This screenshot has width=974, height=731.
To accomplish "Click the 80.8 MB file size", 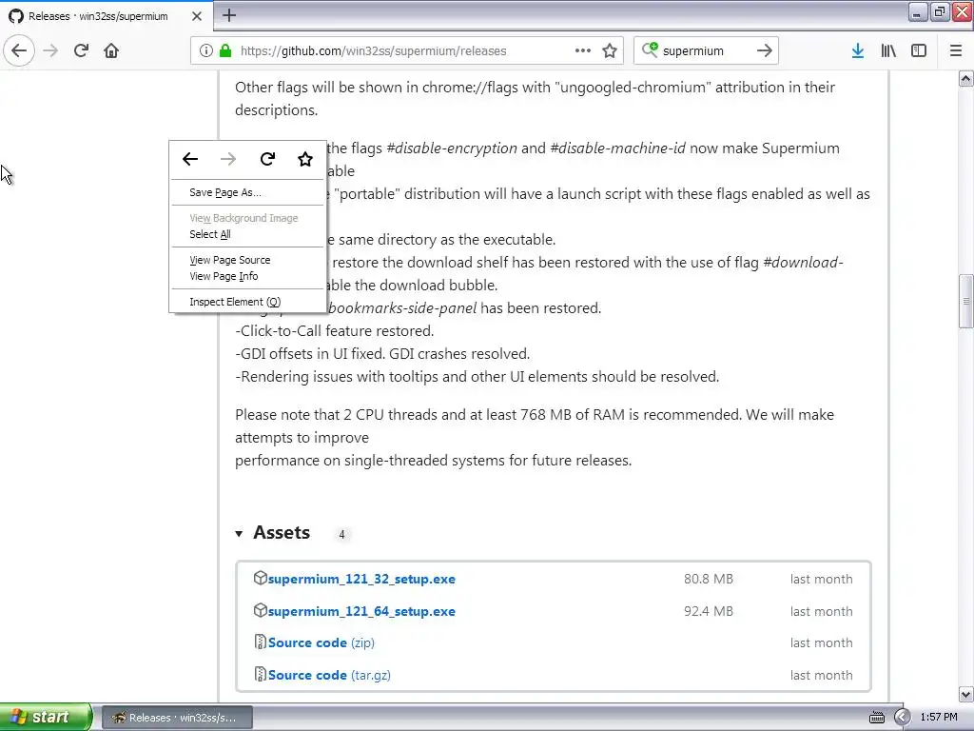I will click(708, 579).
